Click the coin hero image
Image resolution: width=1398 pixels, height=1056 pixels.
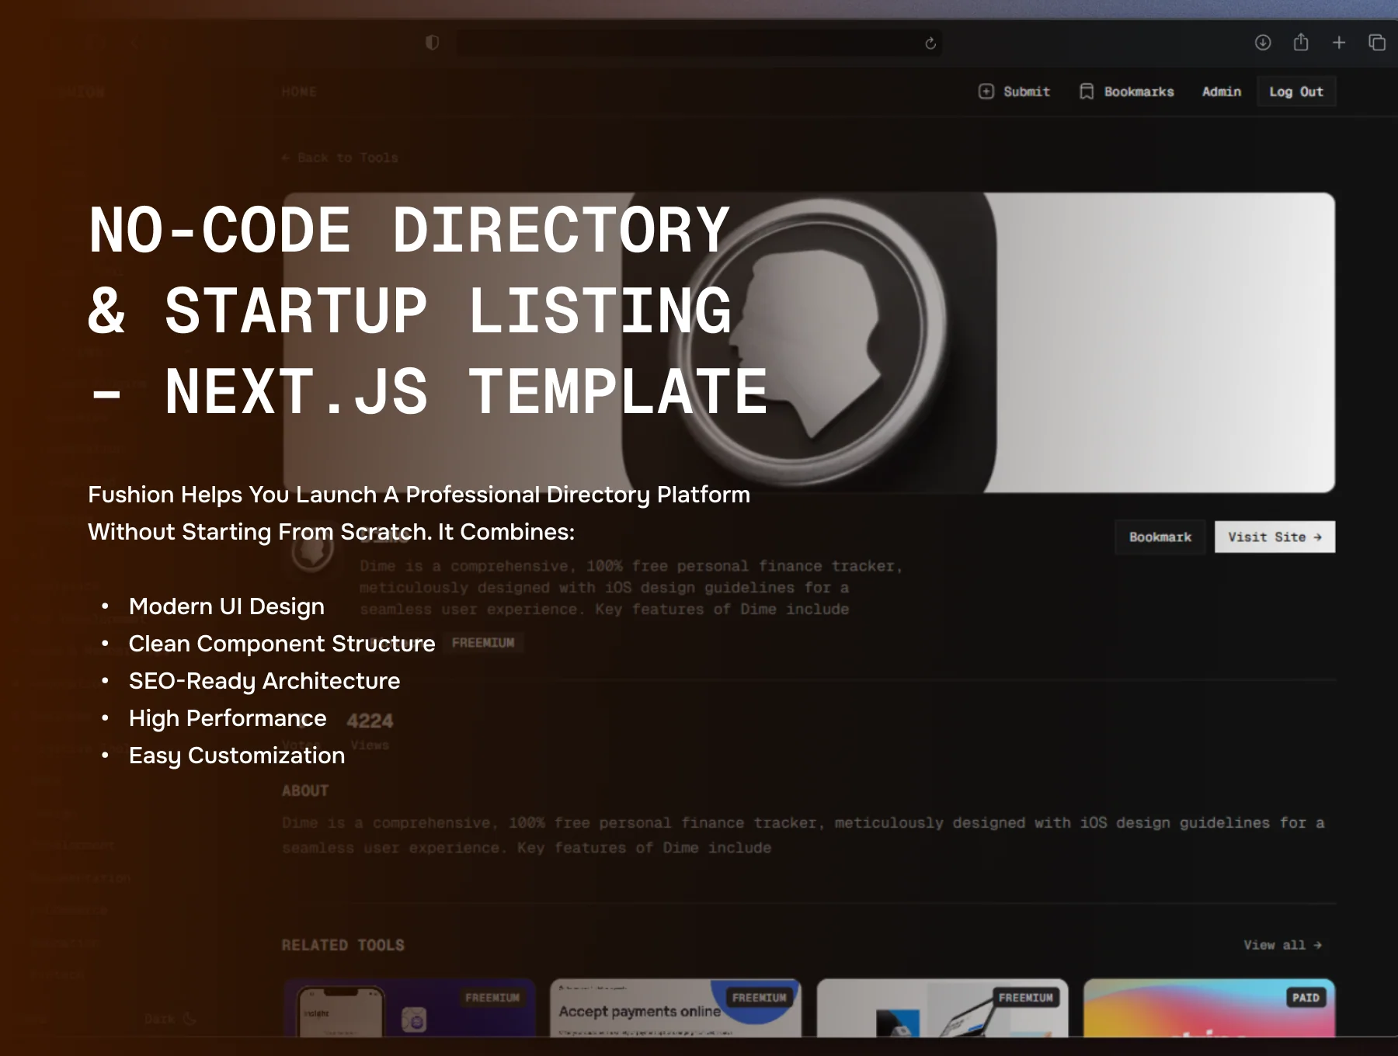[x=809, y=342]
